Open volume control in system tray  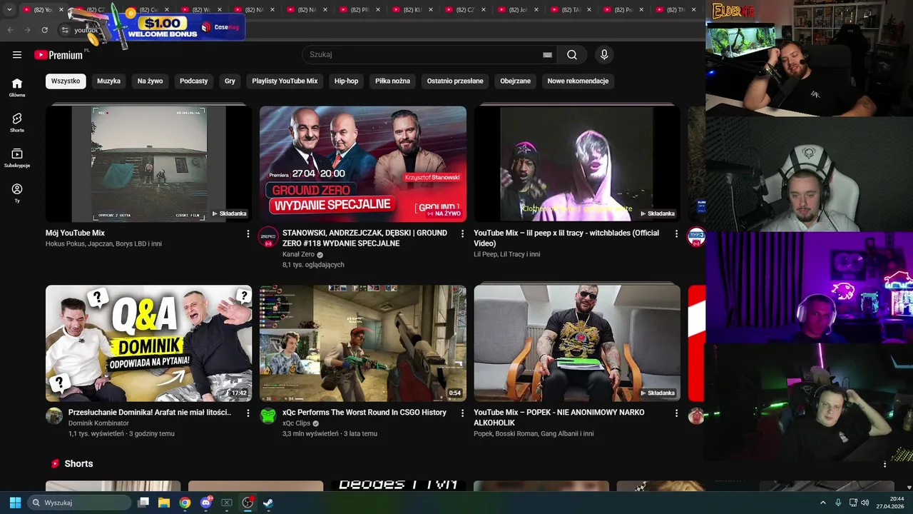pos(865,503)
